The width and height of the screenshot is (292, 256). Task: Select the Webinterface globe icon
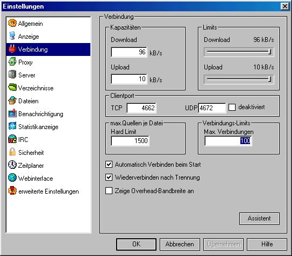click(x=12, y=178)
